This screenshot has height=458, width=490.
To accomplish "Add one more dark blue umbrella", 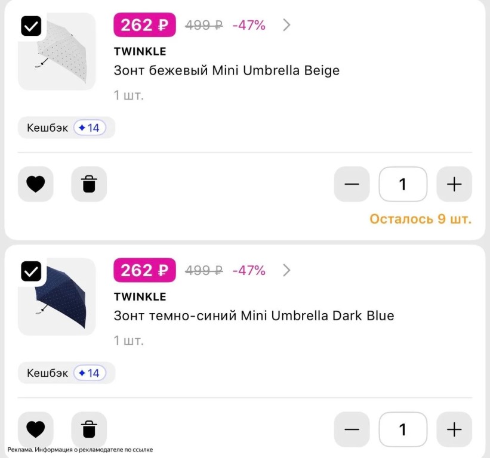I will 454,429.
